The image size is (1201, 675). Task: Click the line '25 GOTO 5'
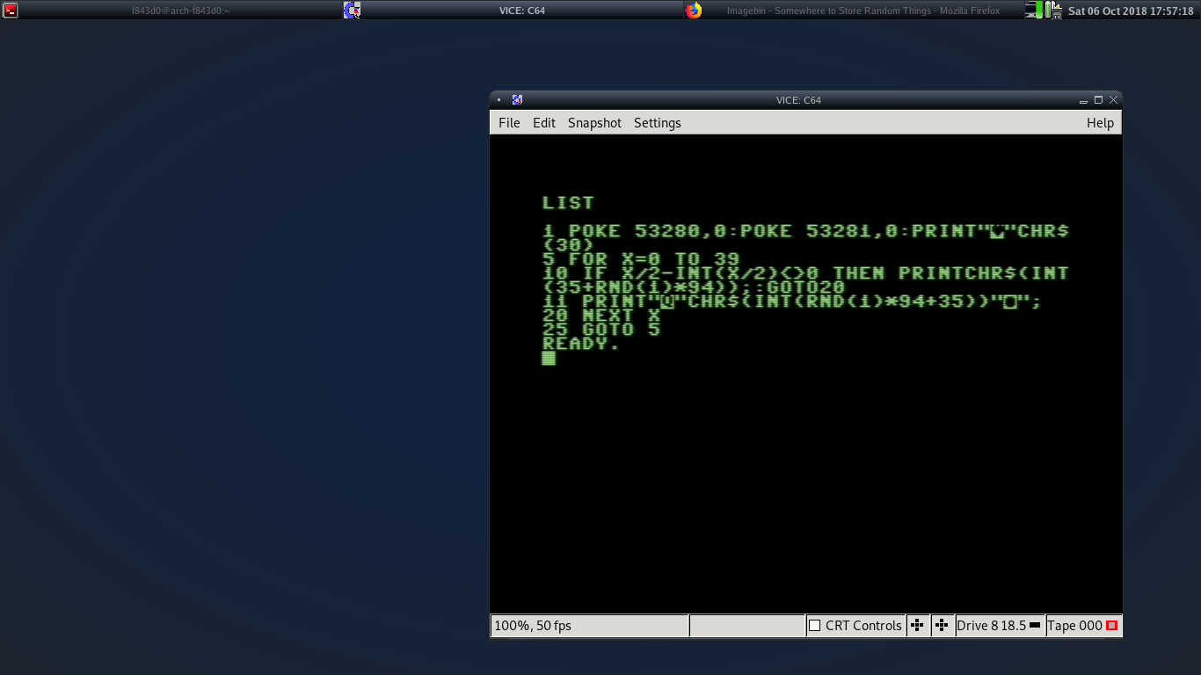601,330
